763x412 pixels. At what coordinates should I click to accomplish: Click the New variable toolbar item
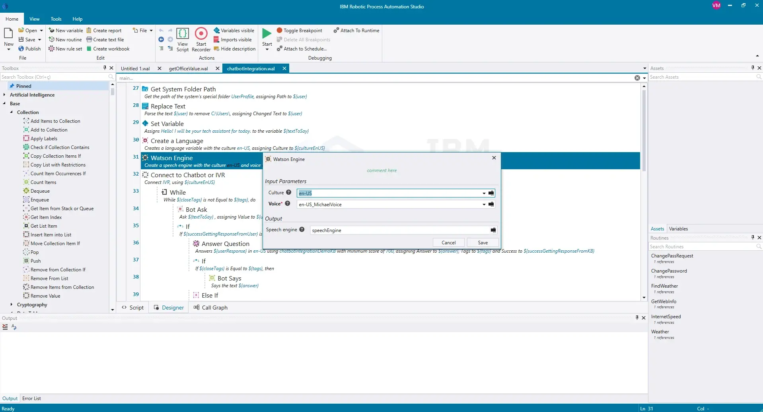click(x=66, y=30)
